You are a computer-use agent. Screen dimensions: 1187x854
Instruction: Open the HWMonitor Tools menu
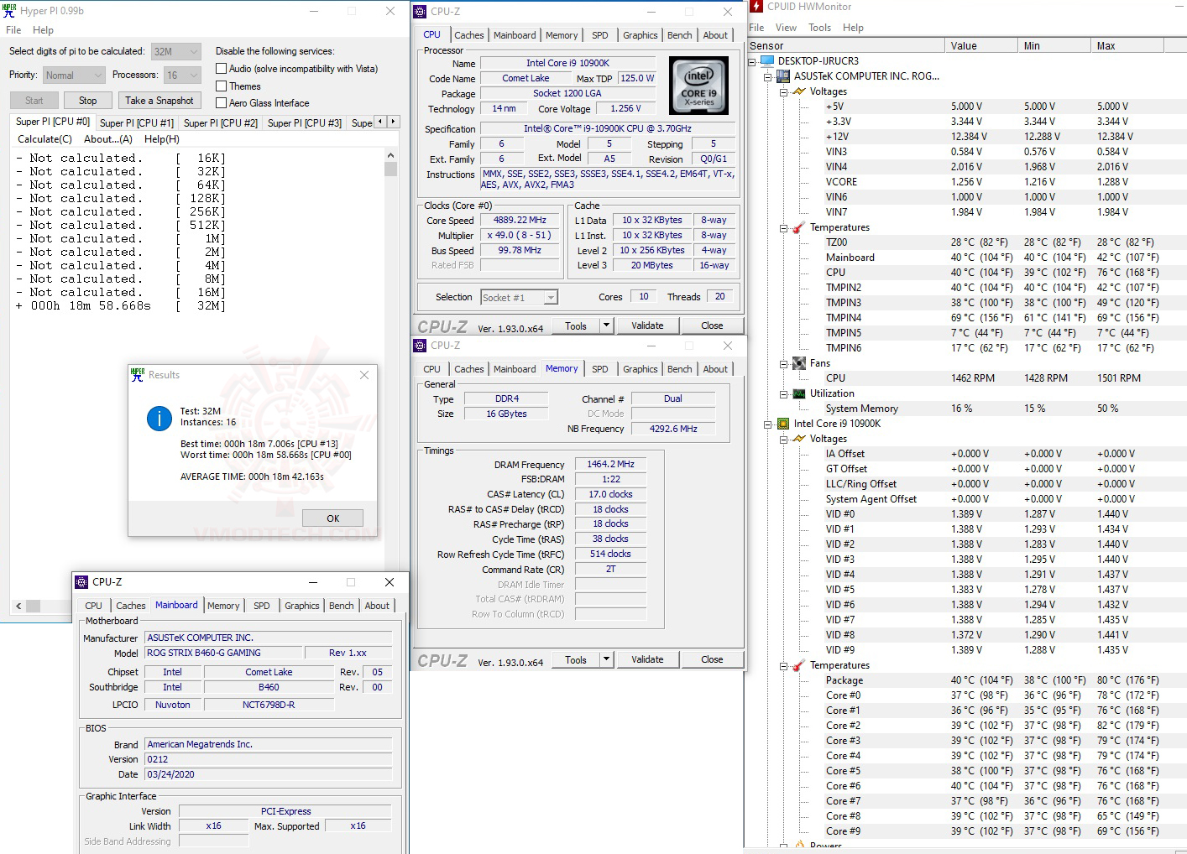[819, 28]
